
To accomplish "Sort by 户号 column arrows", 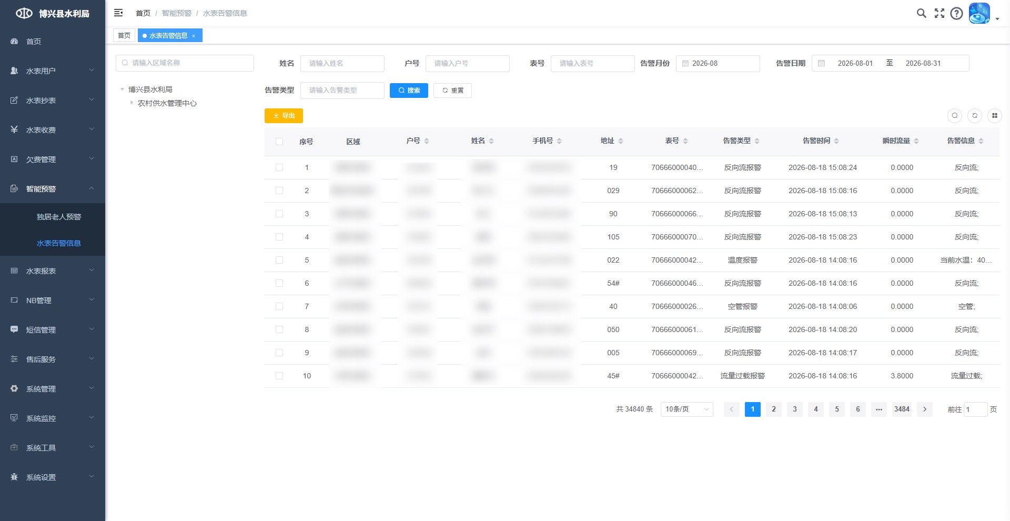I will tap(427, 141).
